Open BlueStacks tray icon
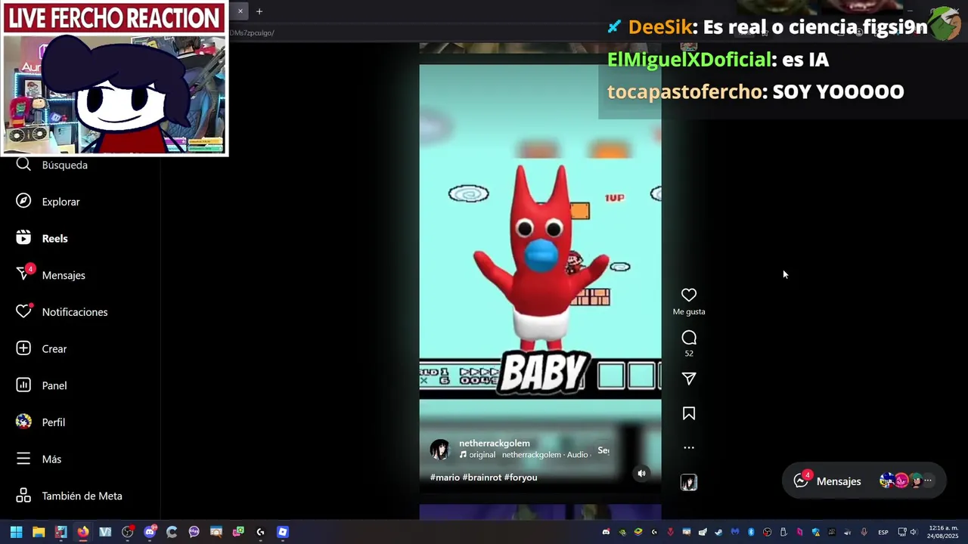Screen dimensions: 968x544 (638, 532)
